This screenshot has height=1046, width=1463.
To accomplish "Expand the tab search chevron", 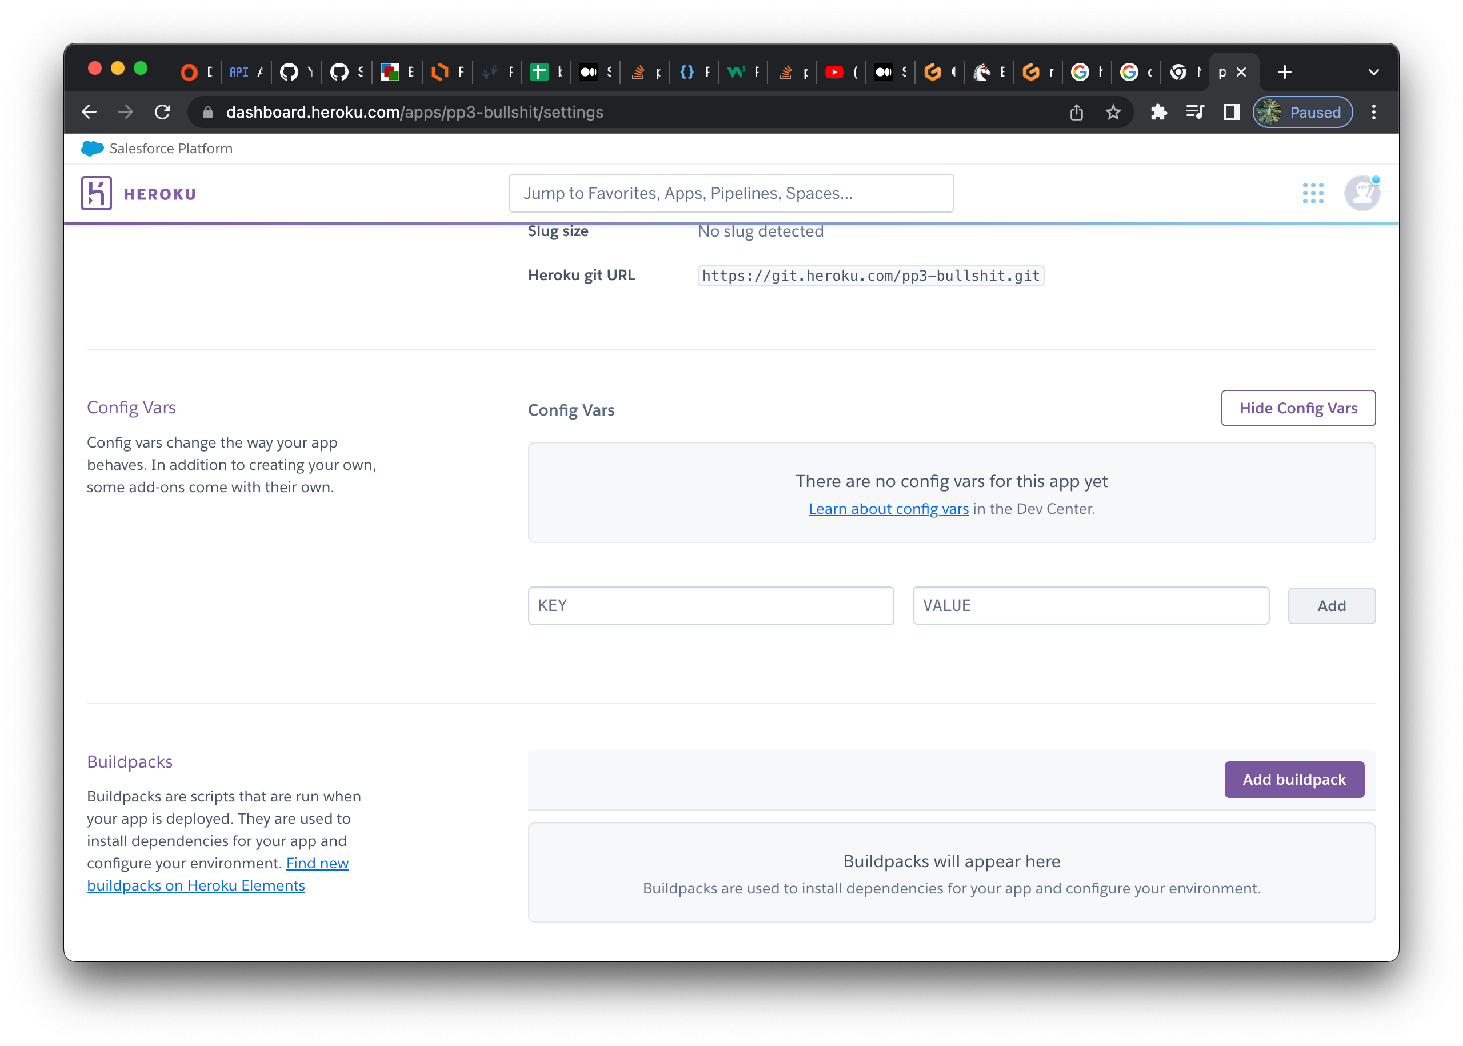I will 1373,72.
